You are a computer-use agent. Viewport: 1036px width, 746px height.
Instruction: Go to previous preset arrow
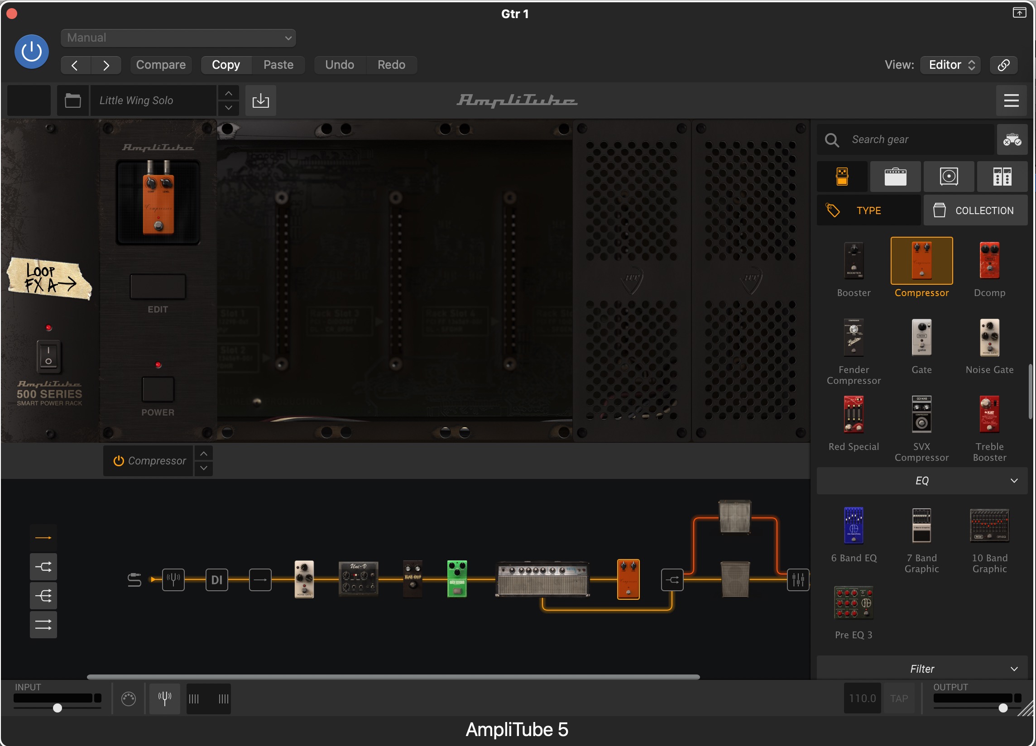click(75, 65)
